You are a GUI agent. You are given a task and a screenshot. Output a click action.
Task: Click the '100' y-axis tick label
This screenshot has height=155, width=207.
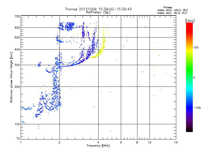pos(17,124)
